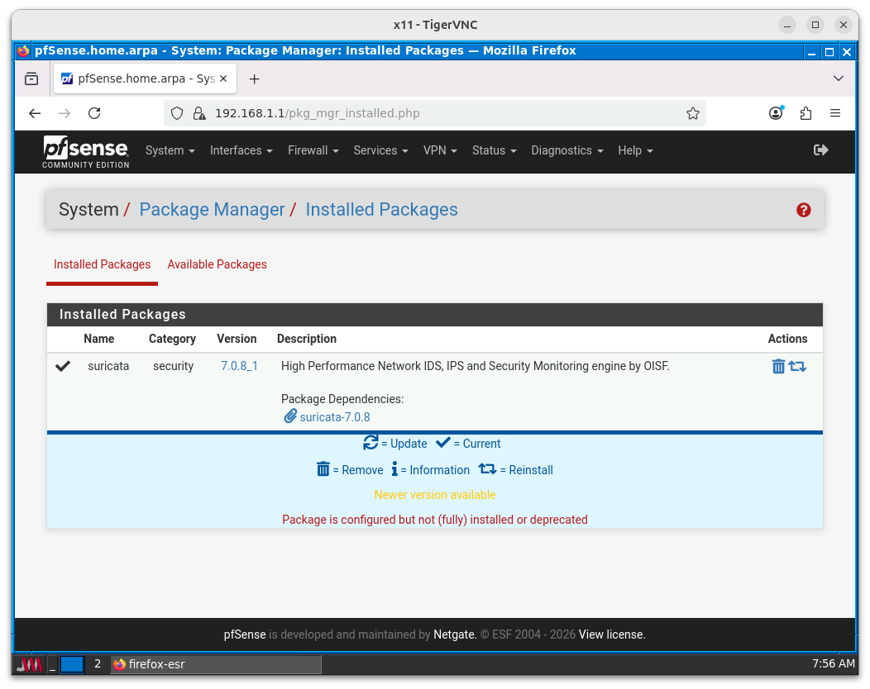Open the 7.0.8_1 version link

pyautogui.click(x=239, y=367)
